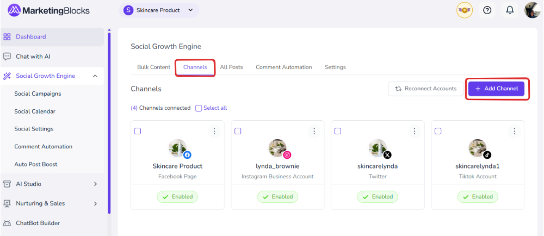Click the sidebar vertical scrollbar
544x236 pixels.
point(109,120)
